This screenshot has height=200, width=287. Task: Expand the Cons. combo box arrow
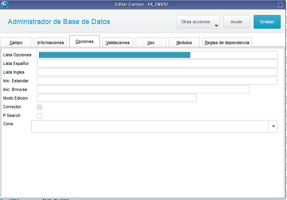[273, 126]
